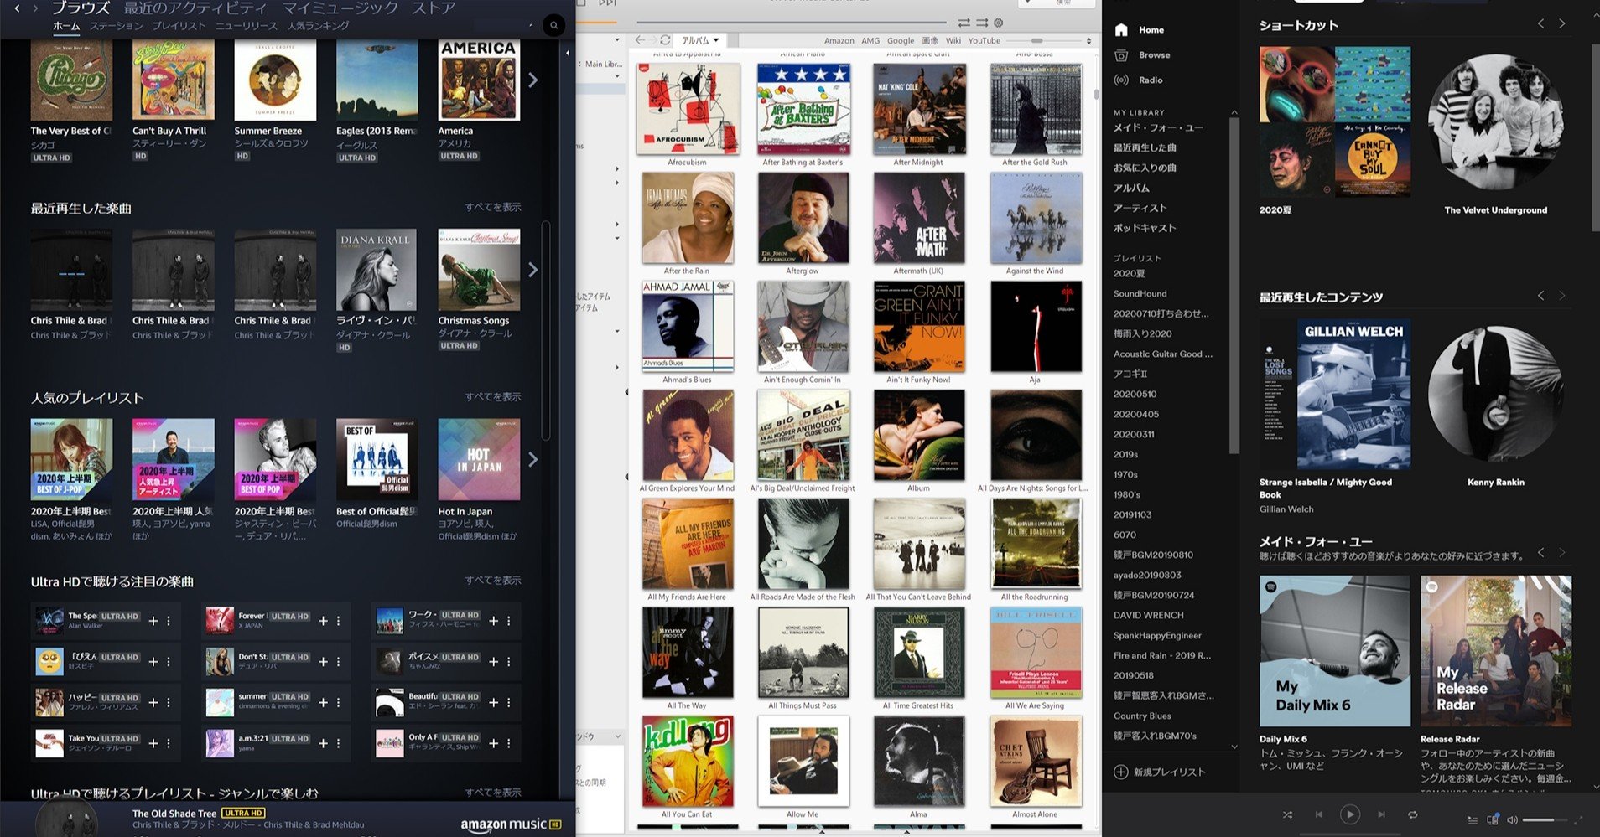This screenshot has width=1600, height=837.
Task: Play the current track in Spotify
Action: pos(1350,814)
